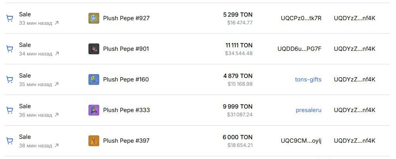
Task: Click cart icon of Plush Pepe #927 sale
Action: pos(10,19)
